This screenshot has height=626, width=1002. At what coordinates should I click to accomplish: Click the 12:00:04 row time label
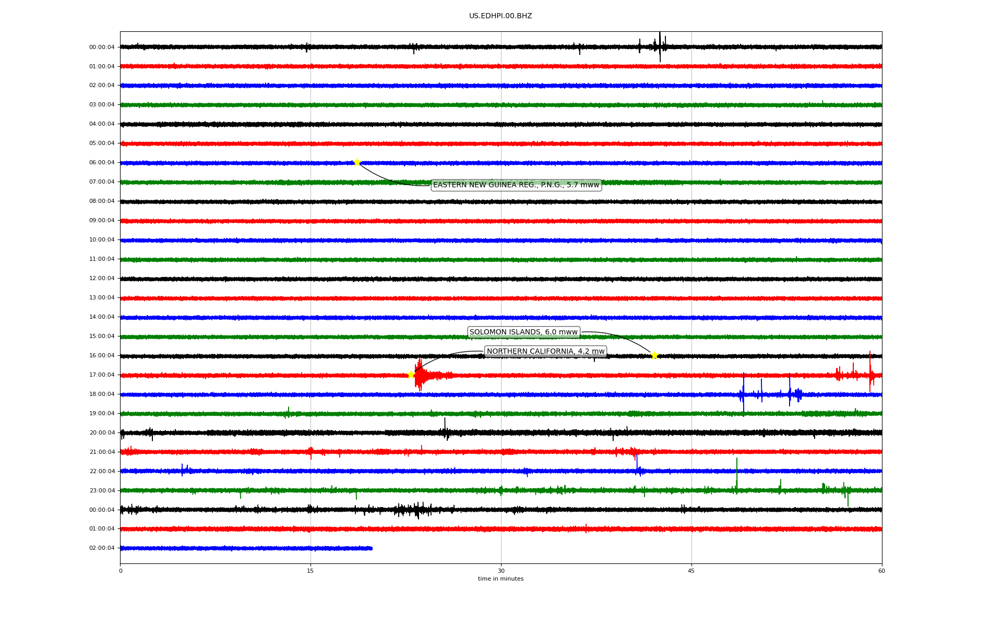tap(102, 278)
